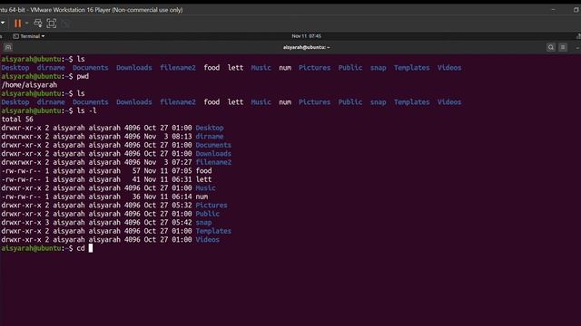
Task: Toggle VMware Unity mode icon
Action: pos(65,24)
